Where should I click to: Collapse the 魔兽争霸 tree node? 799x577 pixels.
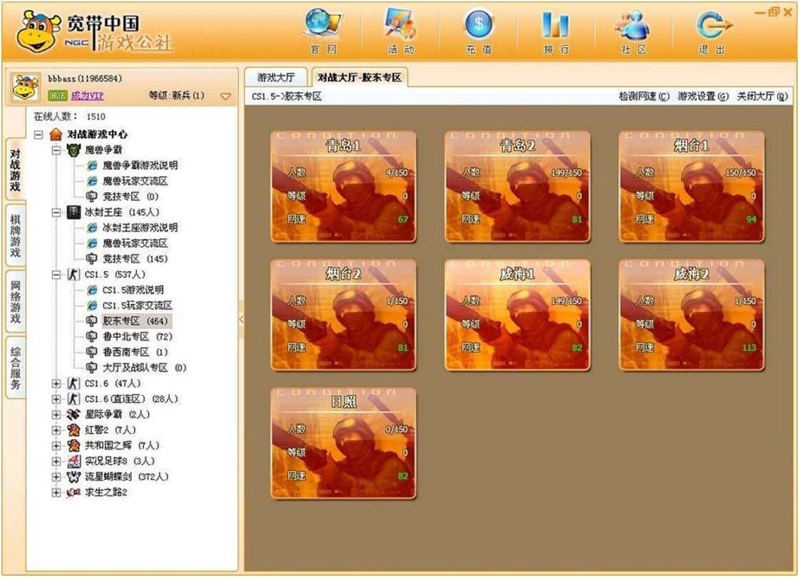(x=56, y=150)
